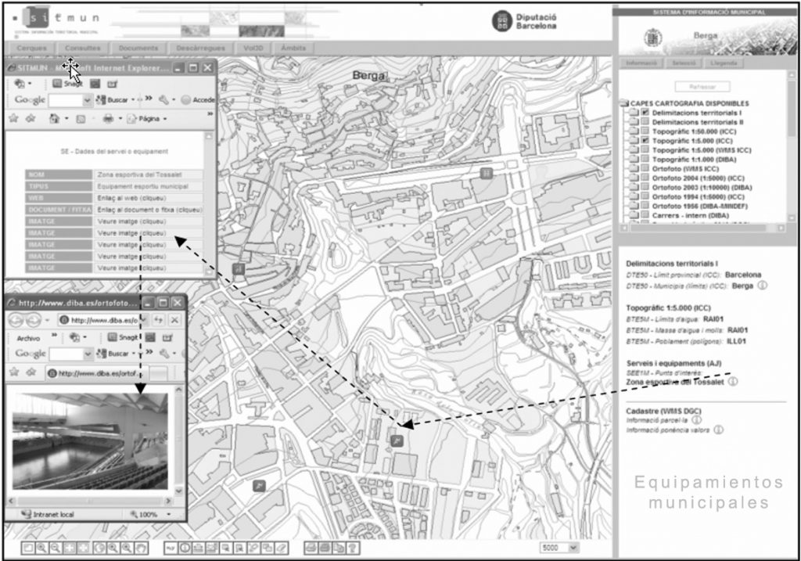801x561 pixels.
Task: Select the hand pan tool in map toolbar
Action: [x=141, y=548]
